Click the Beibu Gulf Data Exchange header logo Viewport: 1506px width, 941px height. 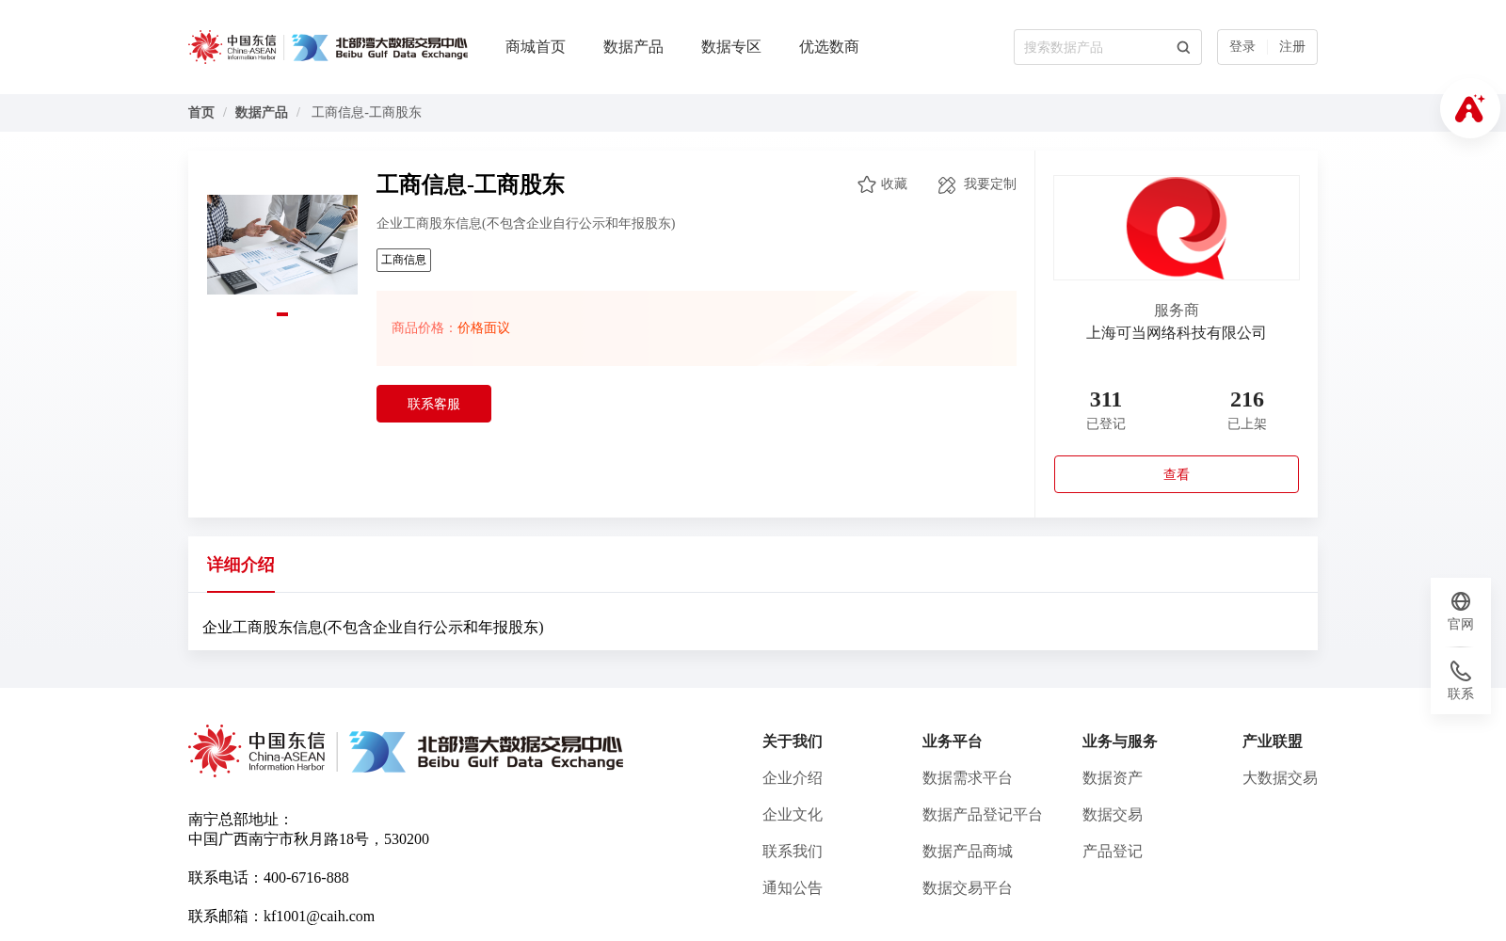379,47
